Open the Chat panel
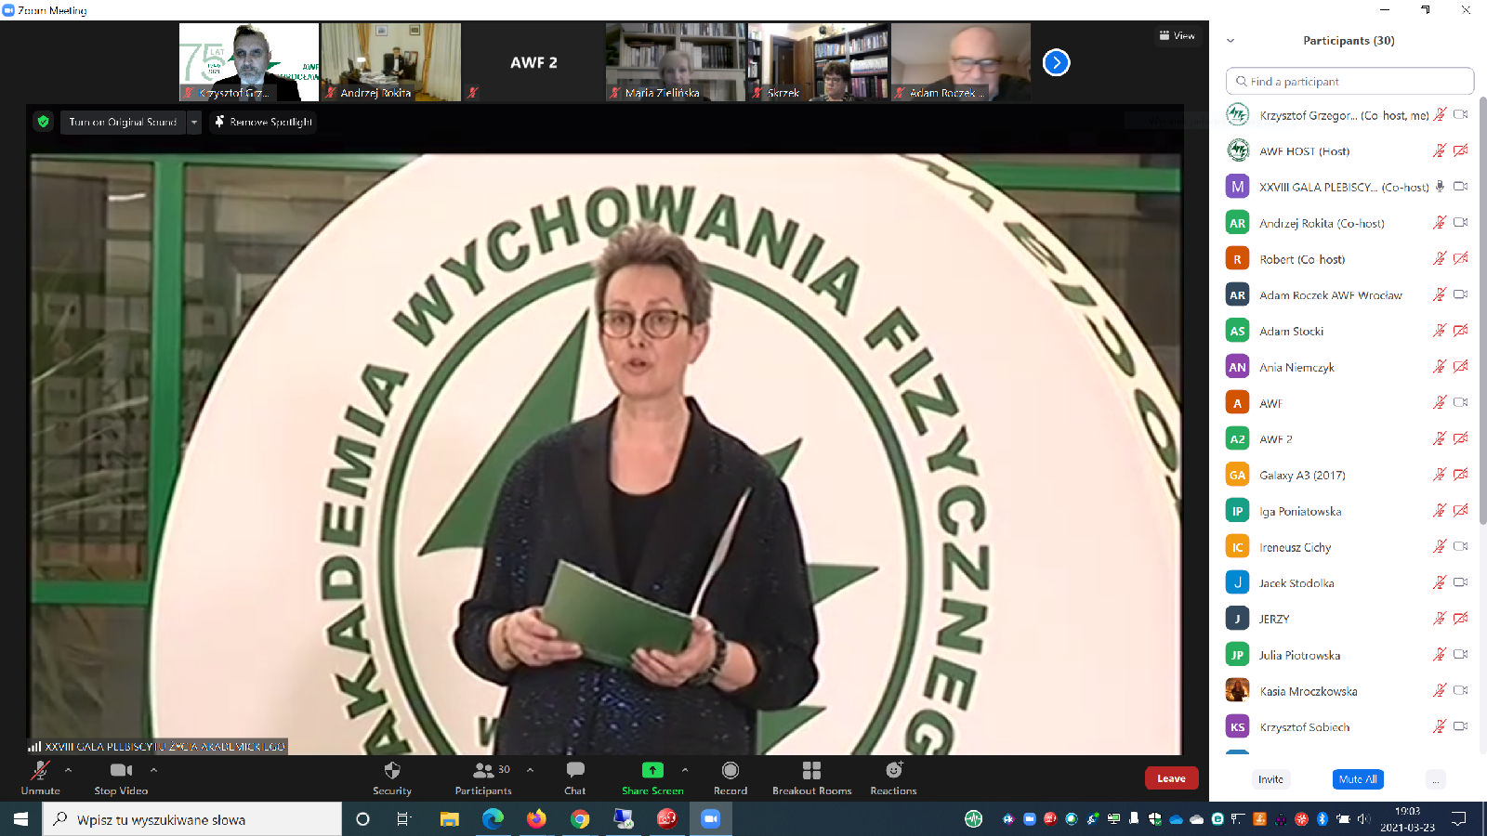Viewport: 1487px width, 836px height. pyautogui.click(x=575, y=777)
